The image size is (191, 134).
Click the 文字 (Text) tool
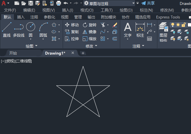tap(128, 30)
